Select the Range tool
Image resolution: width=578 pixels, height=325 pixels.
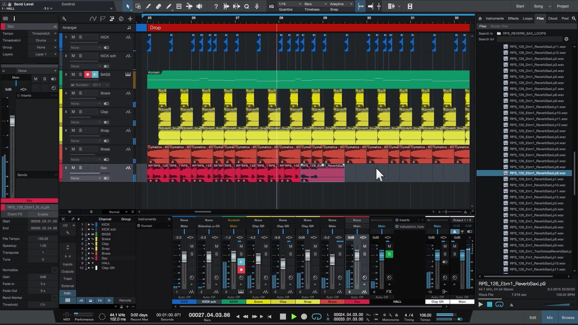click(x=138, y=6)
